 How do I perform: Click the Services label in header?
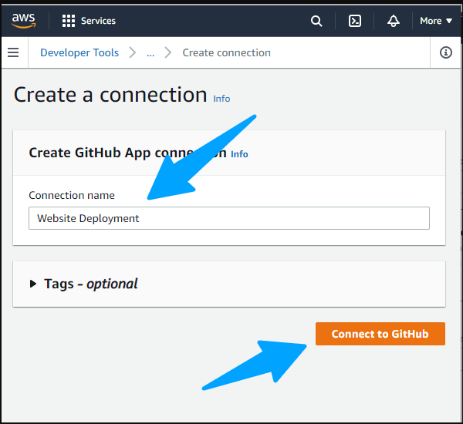point(98,21)
